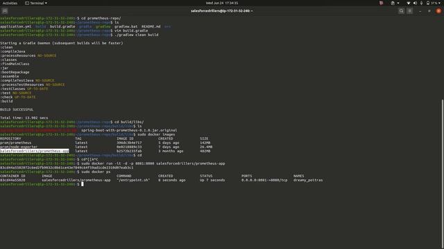This screenshot has width=444, height=249.
Task: Click the 482MB size value
Action: tap(205, 151)
